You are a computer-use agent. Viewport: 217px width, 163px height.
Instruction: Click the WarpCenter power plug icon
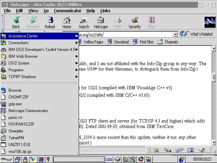[48, 159]
